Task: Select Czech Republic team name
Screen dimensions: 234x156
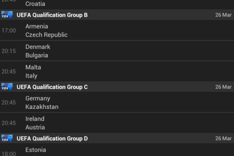Action: click(46, 35)
